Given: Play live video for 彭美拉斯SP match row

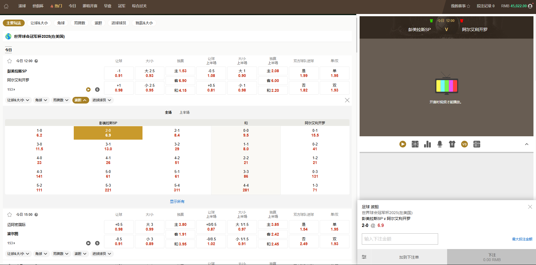Looking at the screenshot, I should click(88, 90).
